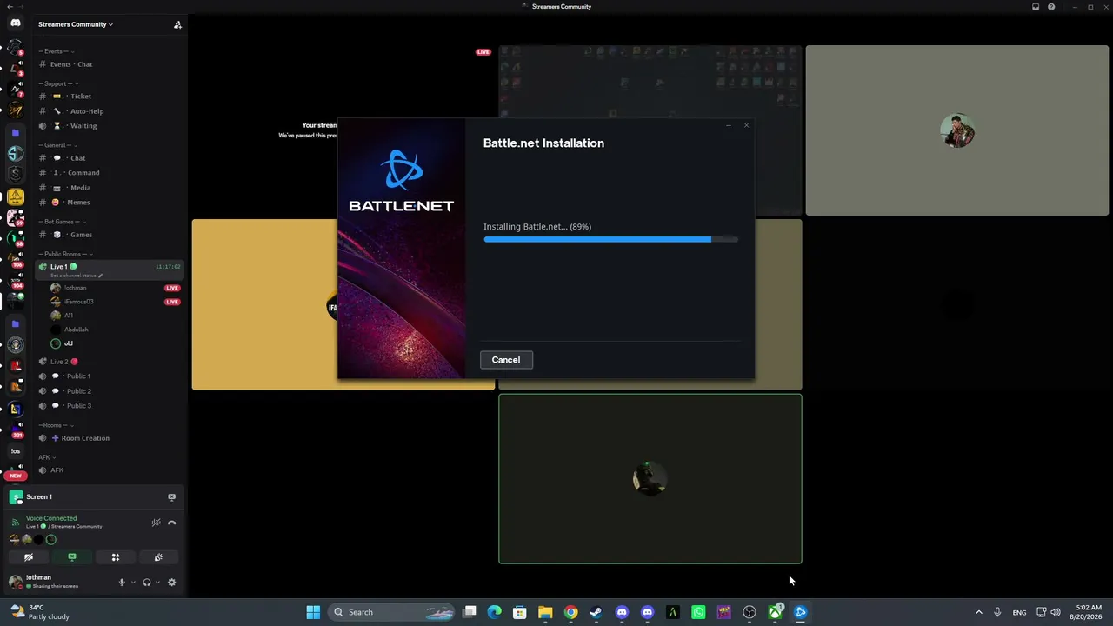Viewport: 1113px width, 626px height.
Task: Open the Discord inbox icon in title bar
Action: click(x=1036, y=7)
